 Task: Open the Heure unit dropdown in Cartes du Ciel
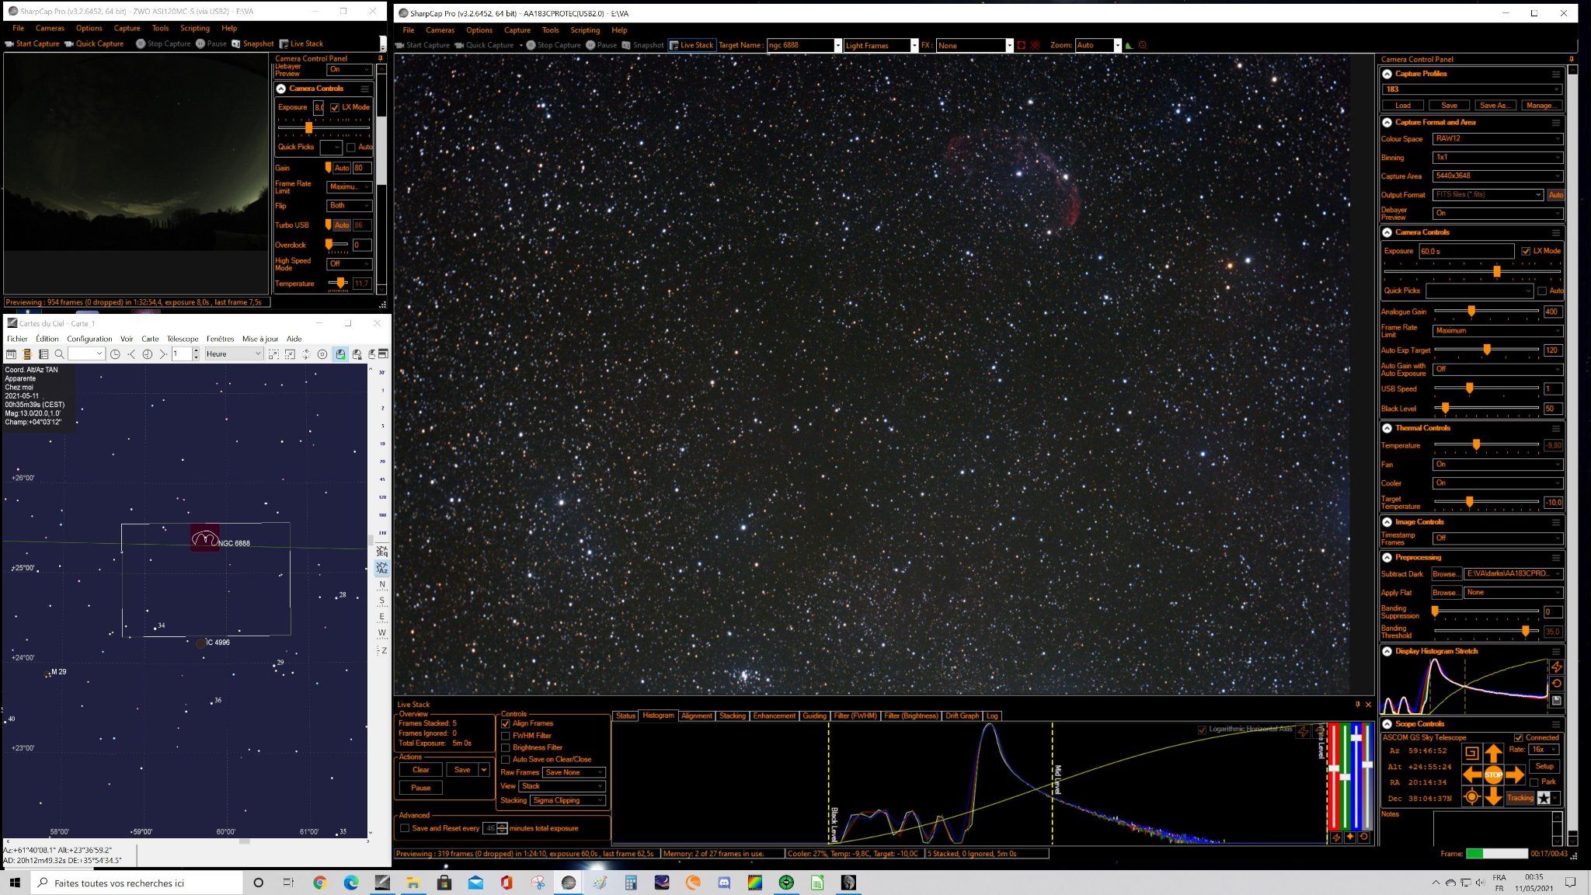[x=234, y=354]
